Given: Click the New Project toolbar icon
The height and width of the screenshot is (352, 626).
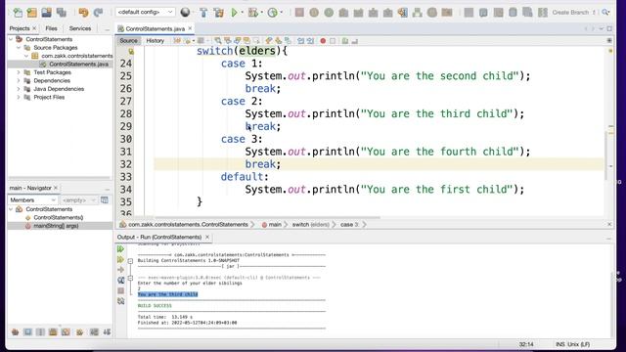Looking at the screenshot, I should point(32,13).
